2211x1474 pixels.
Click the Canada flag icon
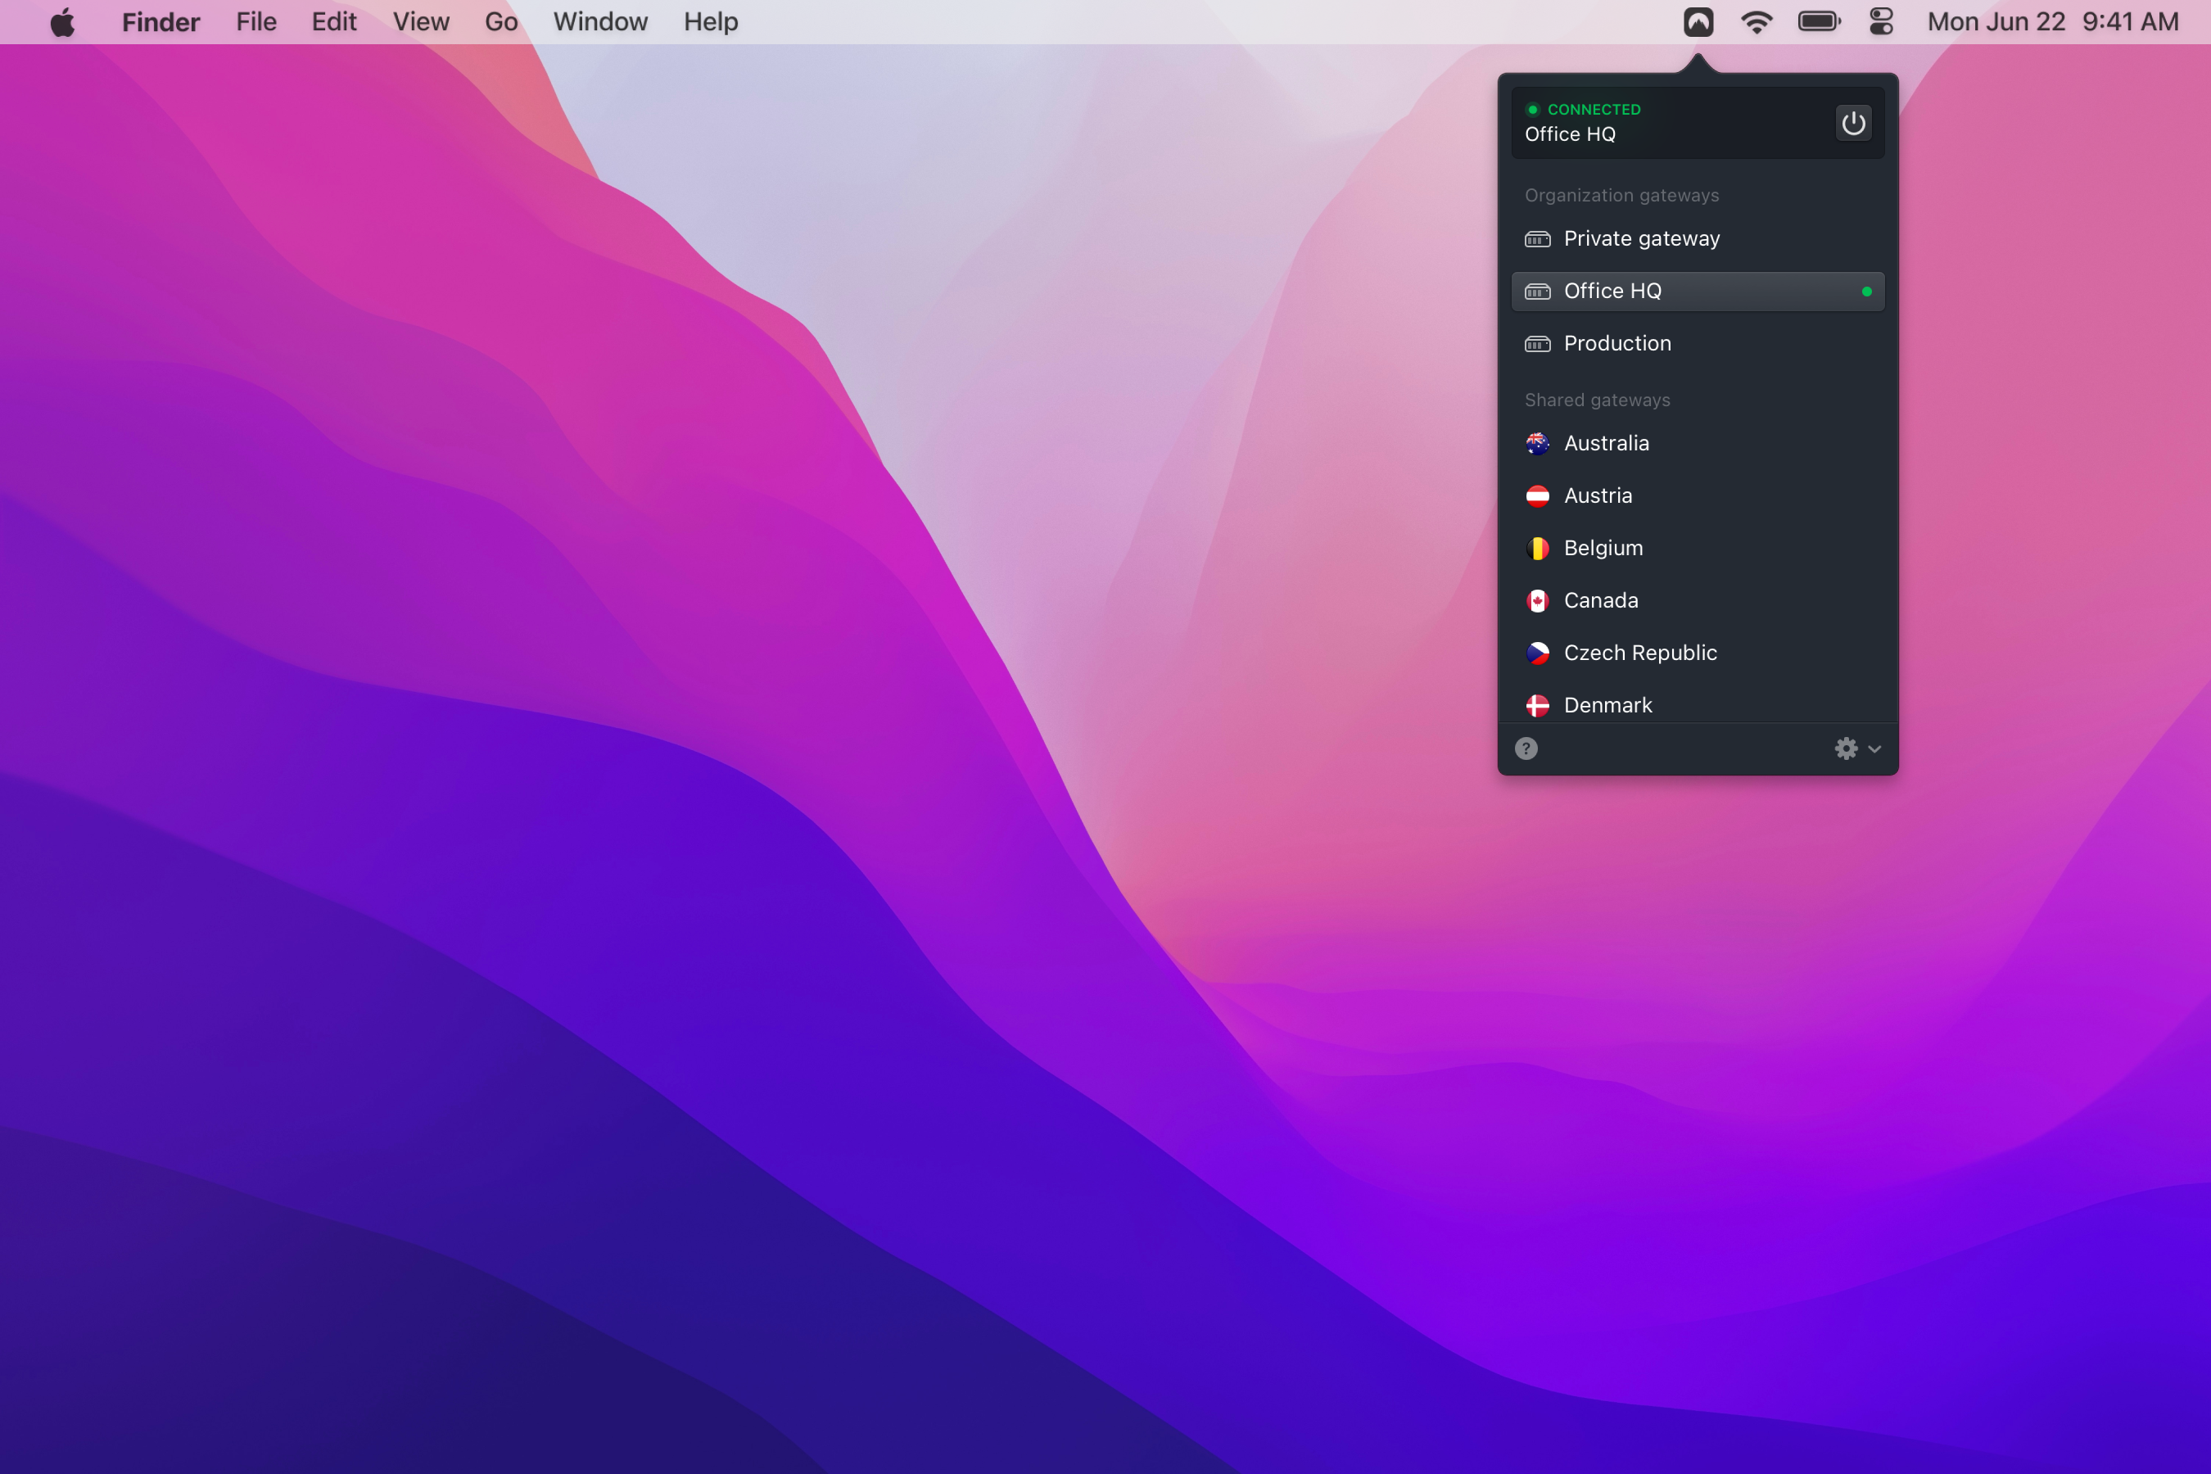click(1537, 601)
